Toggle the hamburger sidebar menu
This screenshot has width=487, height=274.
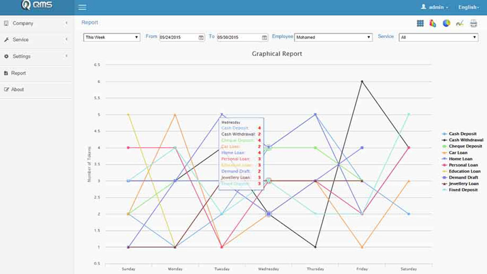(82, 7)
